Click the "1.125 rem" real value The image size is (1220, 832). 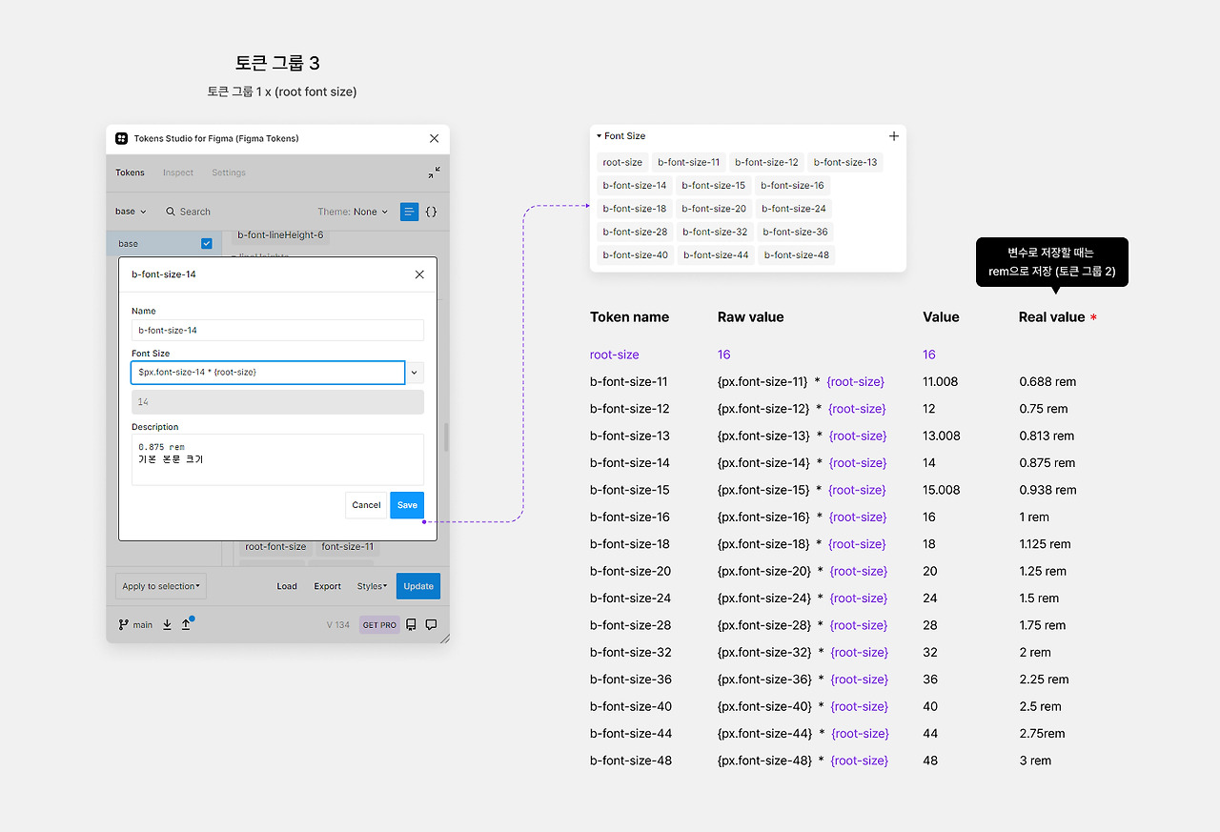point(1045,544)
